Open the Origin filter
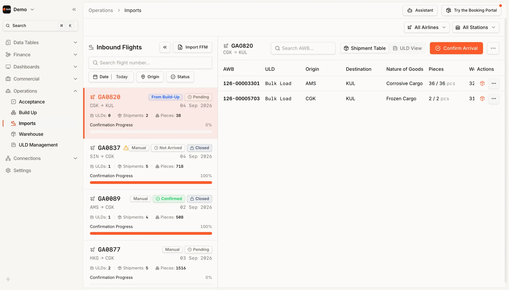 tap(150, 77)
